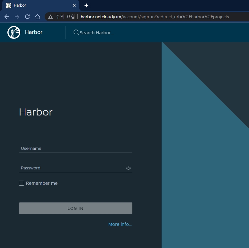
Task: Focus the Password field
Action: pyautogui.click(x=76, y=168)
